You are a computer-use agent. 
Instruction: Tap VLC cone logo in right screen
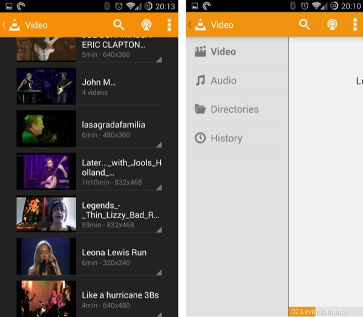(x=200, y=24)
